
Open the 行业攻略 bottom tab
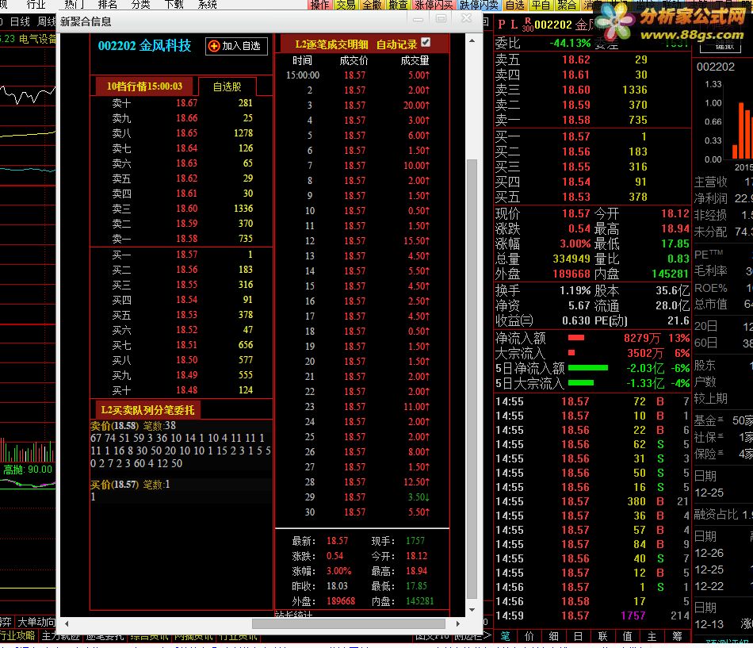pyautogui.click(x=17, y=635)
